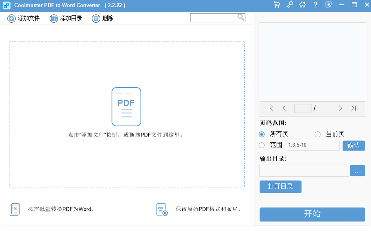The width and height of the screenshot is (371, 237).
Task: Click the search magnifier icon
Action: pyautogui.click(x=241, y=17)
